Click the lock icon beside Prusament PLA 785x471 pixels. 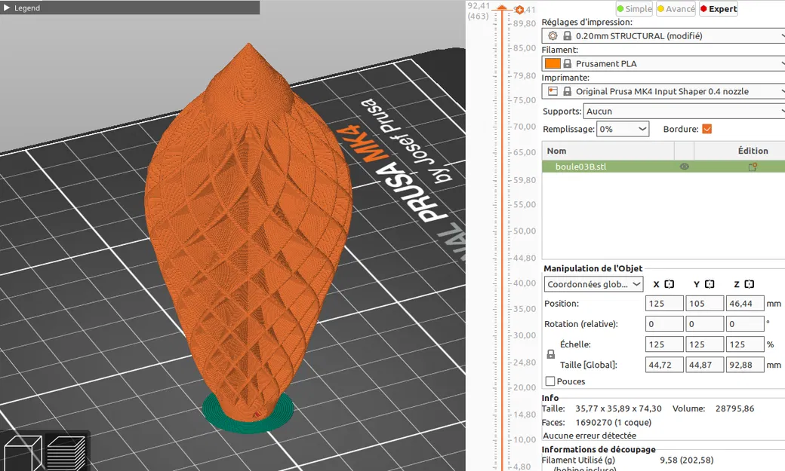tap(567, 63)
